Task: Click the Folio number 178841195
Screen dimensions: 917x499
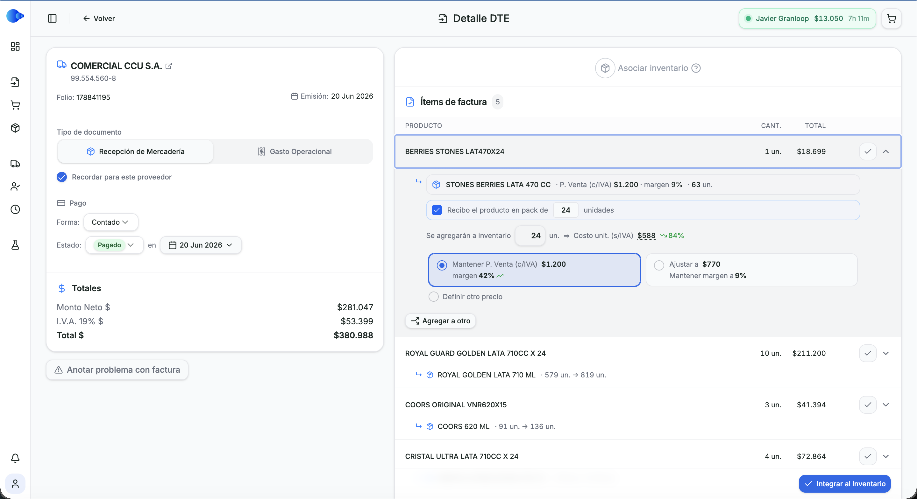Action: pos(93,97)
